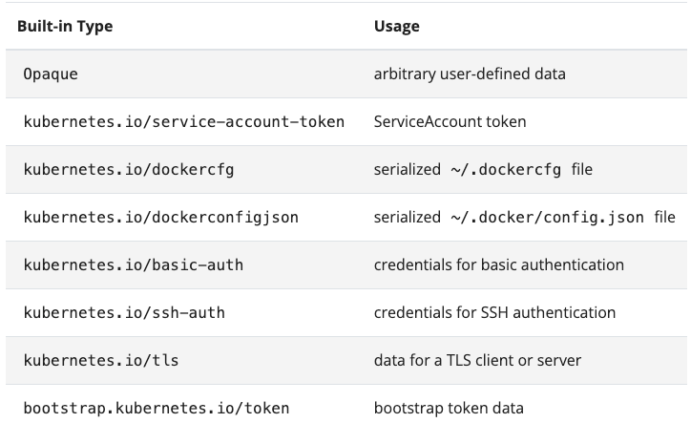The height and width of the screenshot is (423, 691).
Task: Select the kubernetes.io/tls type cell
Action: point(100,361)
